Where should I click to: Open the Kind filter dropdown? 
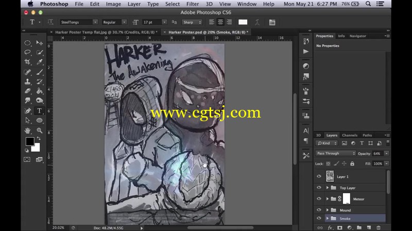327,143
